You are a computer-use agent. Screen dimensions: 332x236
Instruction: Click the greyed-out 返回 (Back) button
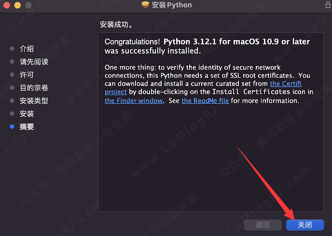click(x=263, y=225)
